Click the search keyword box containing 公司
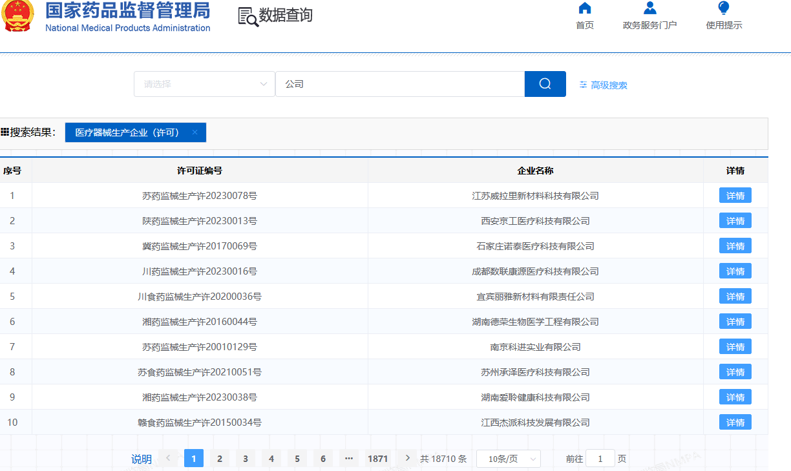 pos(401,84)
